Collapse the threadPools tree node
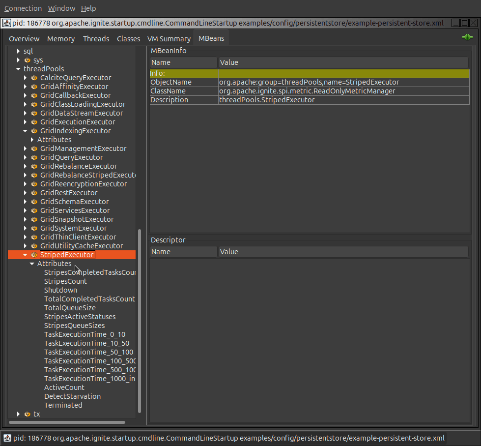Image resolution: width=481 pixels, height=446 pixels. tap(18, 69)
